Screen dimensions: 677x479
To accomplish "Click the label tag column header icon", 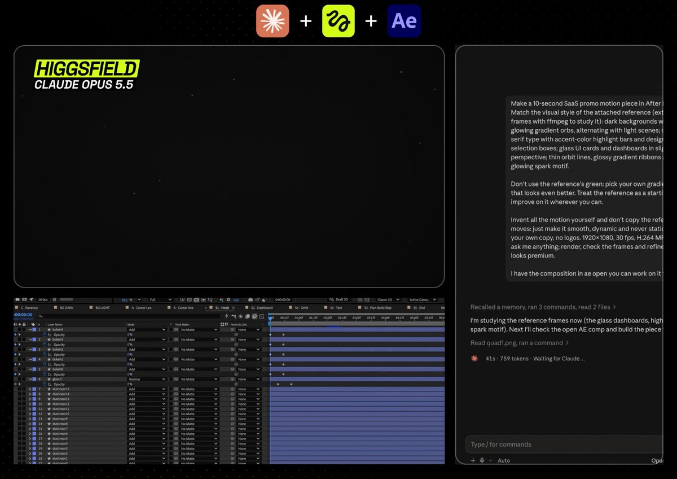I will click(33, 324).
